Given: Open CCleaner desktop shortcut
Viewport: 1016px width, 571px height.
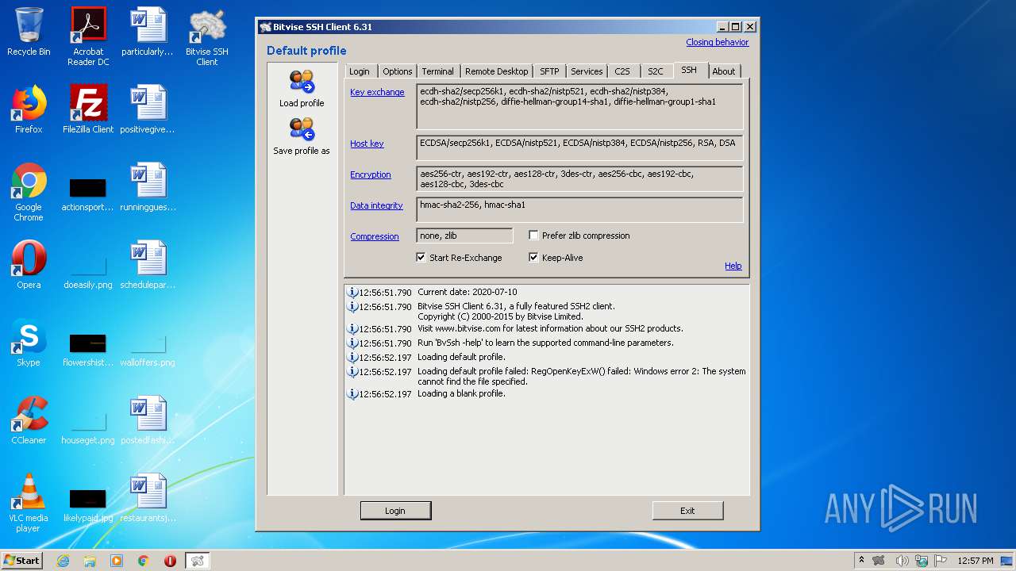Looking at the screenshot, I should pos(29,420).
